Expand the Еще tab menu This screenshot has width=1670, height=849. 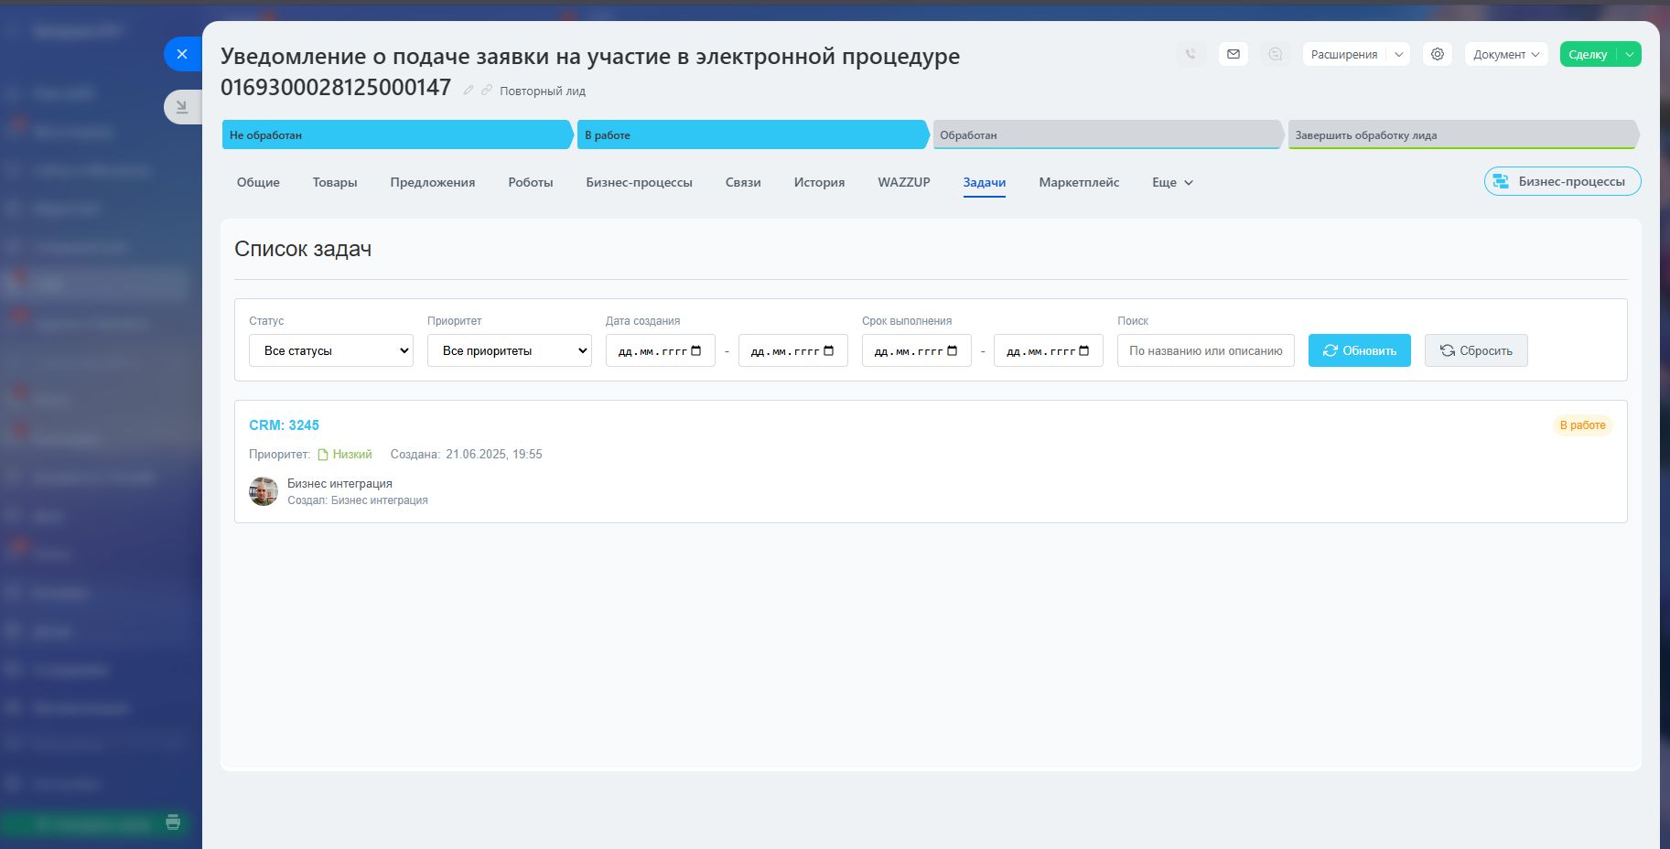[1172, 182]
